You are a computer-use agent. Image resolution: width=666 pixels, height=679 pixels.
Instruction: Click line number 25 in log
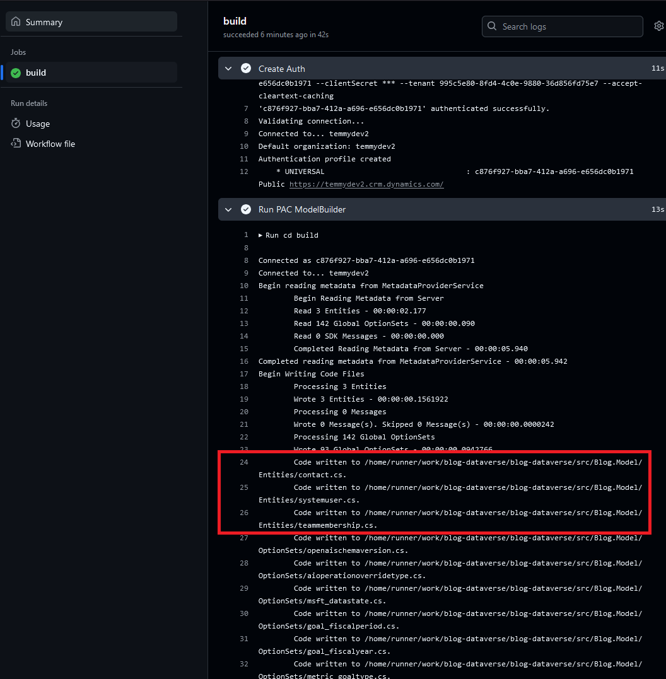244,487
